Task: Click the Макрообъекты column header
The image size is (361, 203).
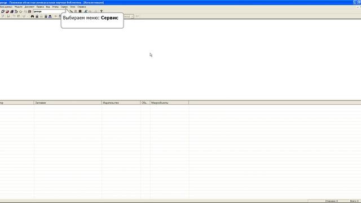Action: click(169, 103)
